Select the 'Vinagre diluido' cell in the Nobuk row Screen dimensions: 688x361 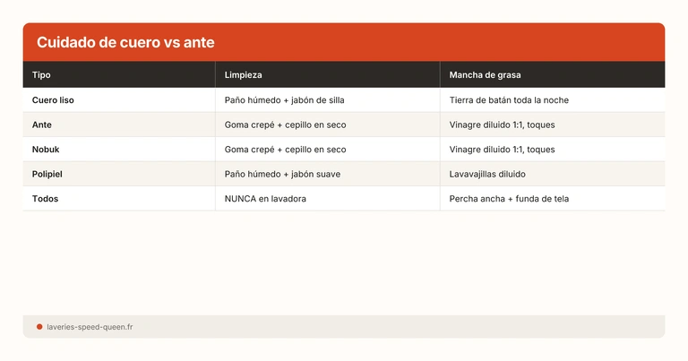[502, 150]
